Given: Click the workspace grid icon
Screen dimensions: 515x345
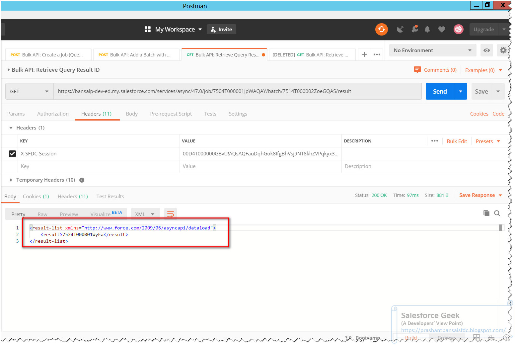Looking at the screenshot, I should click(x=148, y=29).
